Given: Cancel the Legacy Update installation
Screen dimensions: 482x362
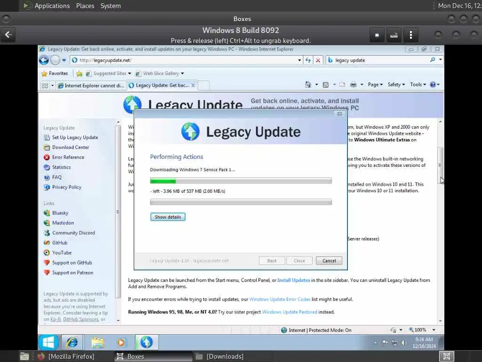Looking at the screenshot, I should click(x=329, y=261).
